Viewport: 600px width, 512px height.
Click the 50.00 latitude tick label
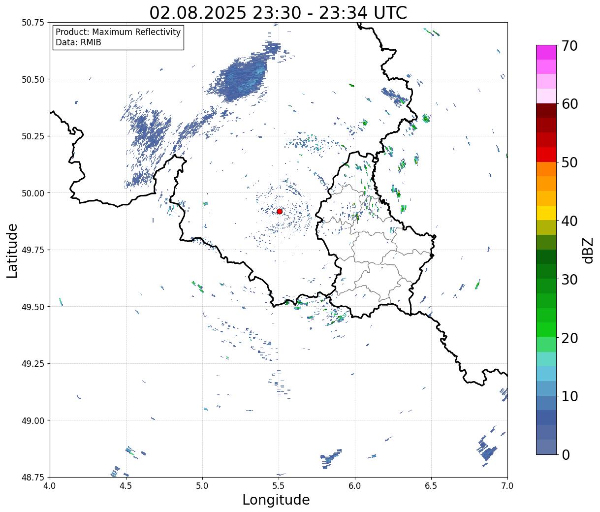[x=33, y=193]
